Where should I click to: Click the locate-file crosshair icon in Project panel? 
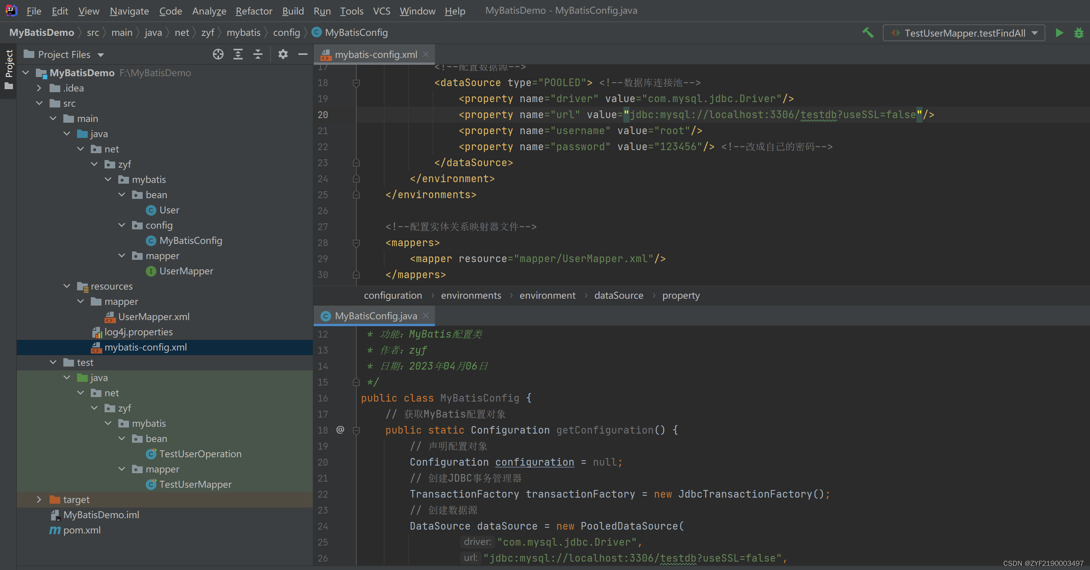218,54
